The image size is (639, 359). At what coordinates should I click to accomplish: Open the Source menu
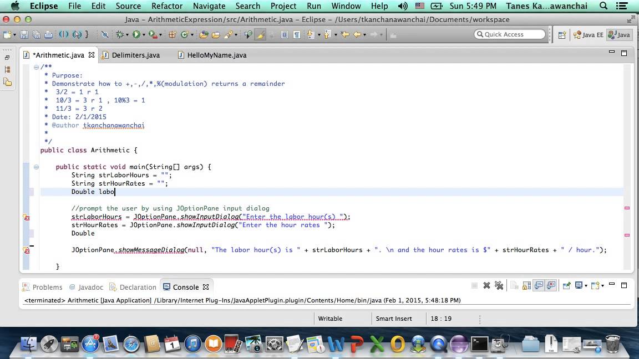click(128, 6)
